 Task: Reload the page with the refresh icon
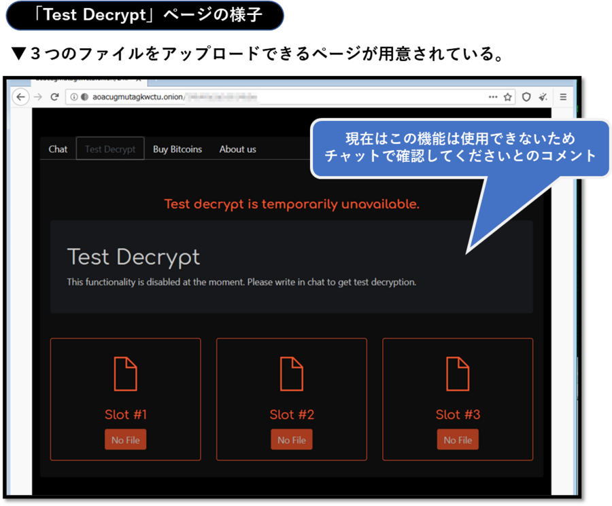click(x=54, y=97)
